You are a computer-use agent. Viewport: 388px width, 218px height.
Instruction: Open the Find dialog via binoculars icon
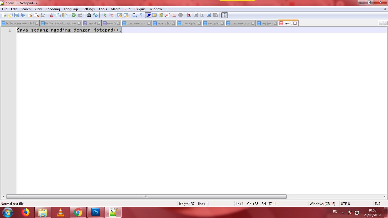point(89,15)
